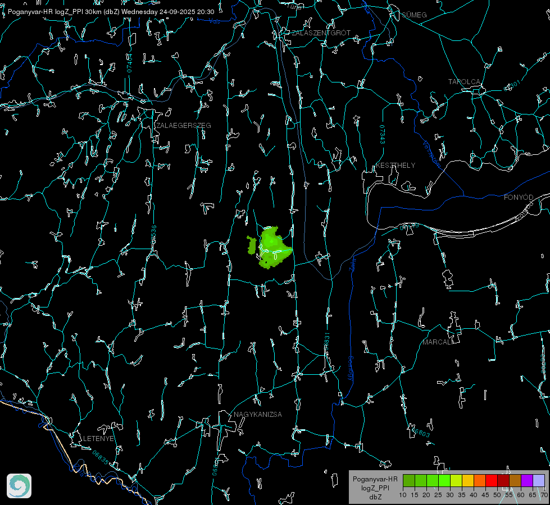The width and height of the screenshot is (550, 505).
Task: Click the 45–50 dBZ bright red swatch
Action: [492, 480]
